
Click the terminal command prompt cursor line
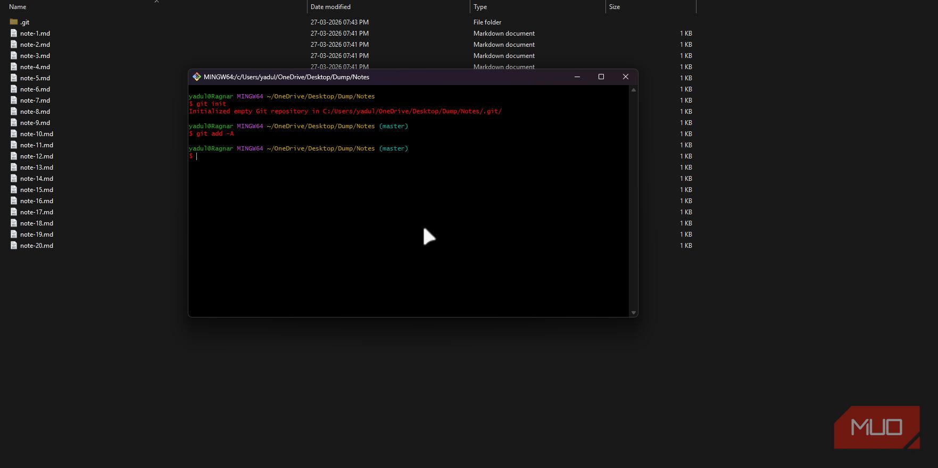(x=194, y=156)
